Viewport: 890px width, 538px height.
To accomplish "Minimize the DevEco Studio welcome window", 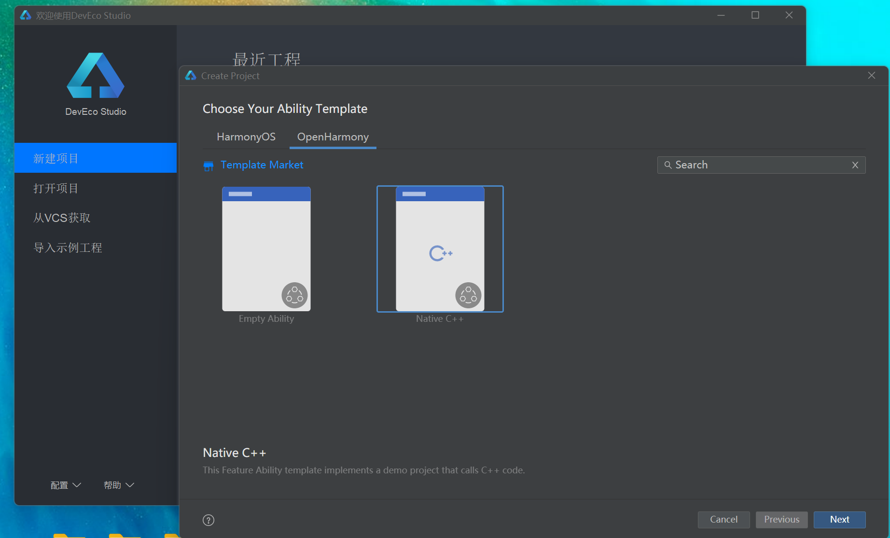I will point(721,15).
